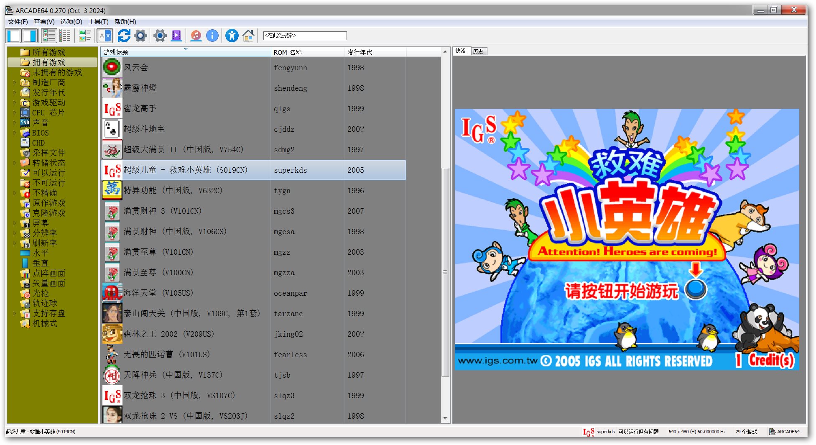Open the dark gear settings icon

tap(140, 36)
